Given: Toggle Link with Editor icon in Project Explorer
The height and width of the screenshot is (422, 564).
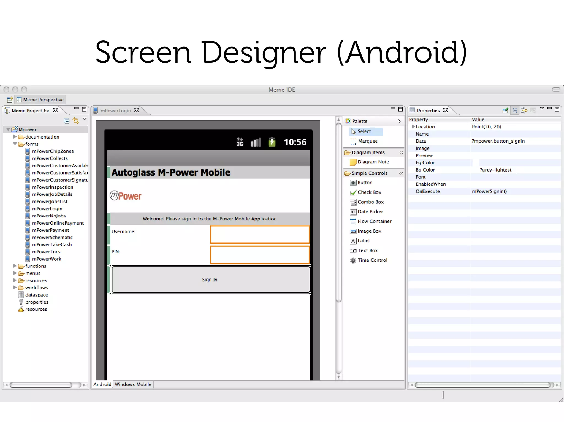Looking at the screenshot, I should tap(75, 121).
